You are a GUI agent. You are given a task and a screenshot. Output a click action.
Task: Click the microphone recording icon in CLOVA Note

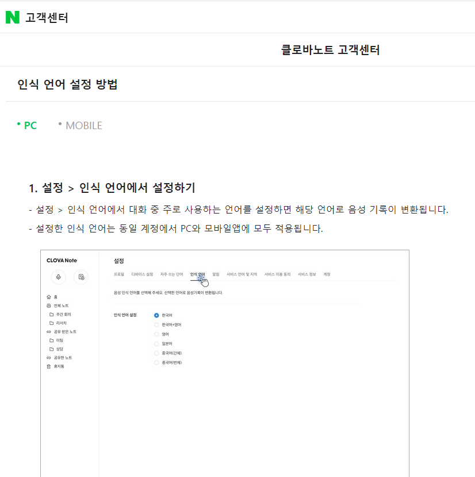pyautogui.click(x=58, y=277)
